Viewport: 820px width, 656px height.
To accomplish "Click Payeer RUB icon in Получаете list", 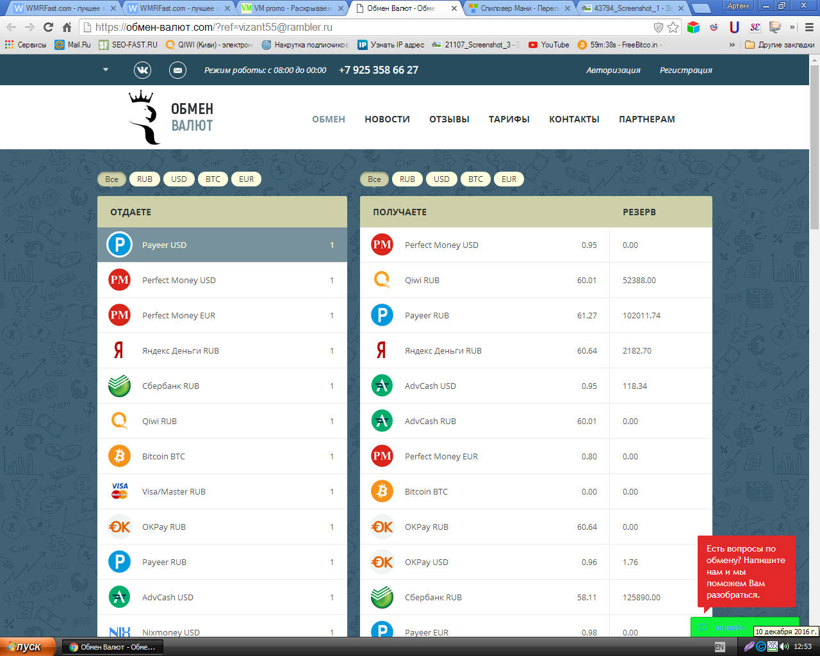I will click(x=382, y=315).
